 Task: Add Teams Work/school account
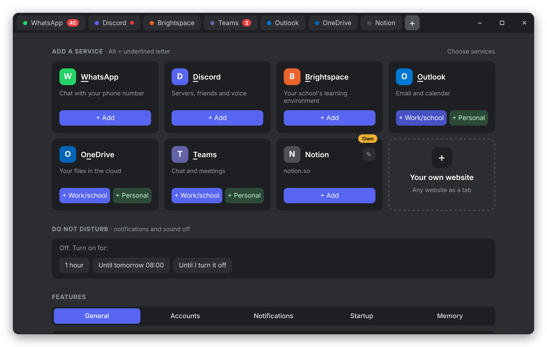click(x=197, y=195)
